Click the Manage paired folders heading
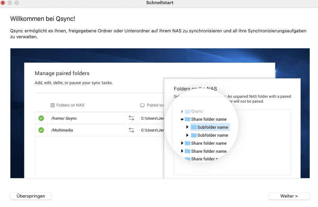The height and width of the screenshot is (207, 318). (x=62, y=73)
